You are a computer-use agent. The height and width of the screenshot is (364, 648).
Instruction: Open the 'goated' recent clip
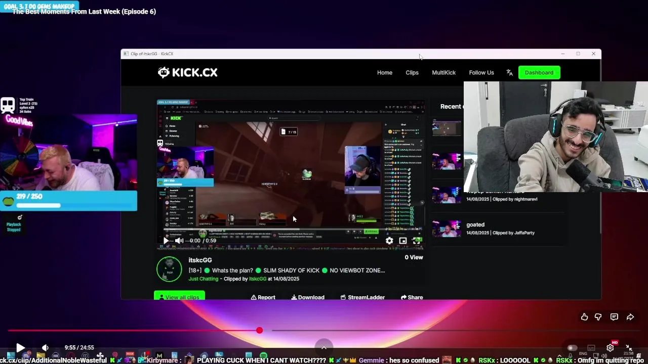[x=475, y=224]
